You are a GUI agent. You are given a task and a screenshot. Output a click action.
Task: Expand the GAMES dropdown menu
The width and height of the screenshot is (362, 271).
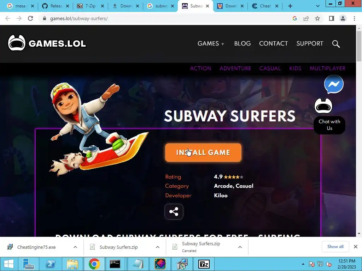(211, 43)
